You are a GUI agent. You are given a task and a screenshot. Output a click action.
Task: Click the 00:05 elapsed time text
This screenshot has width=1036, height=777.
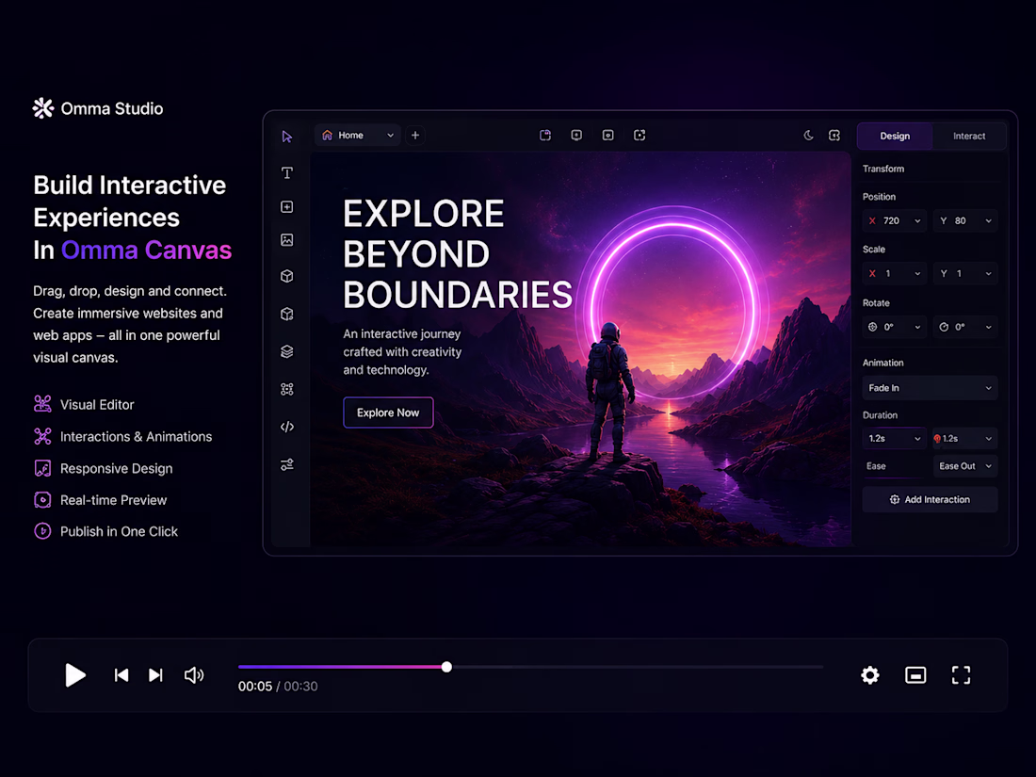(x=255, y=687)
